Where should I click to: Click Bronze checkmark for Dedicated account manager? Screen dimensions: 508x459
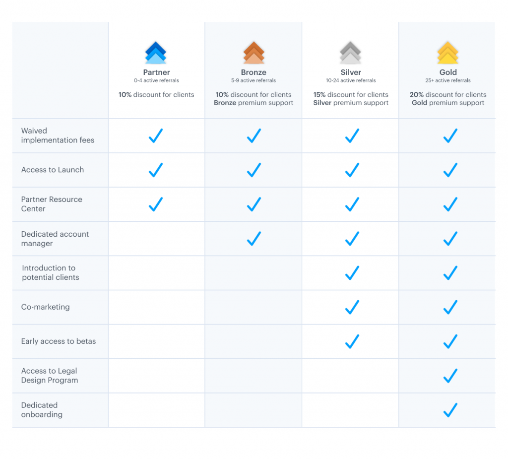click(x=254, y=239)
